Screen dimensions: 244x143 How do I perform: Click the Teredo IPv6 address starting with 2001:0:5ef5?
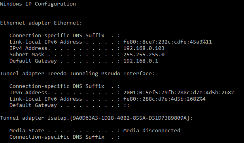click(x=179, y=93)
